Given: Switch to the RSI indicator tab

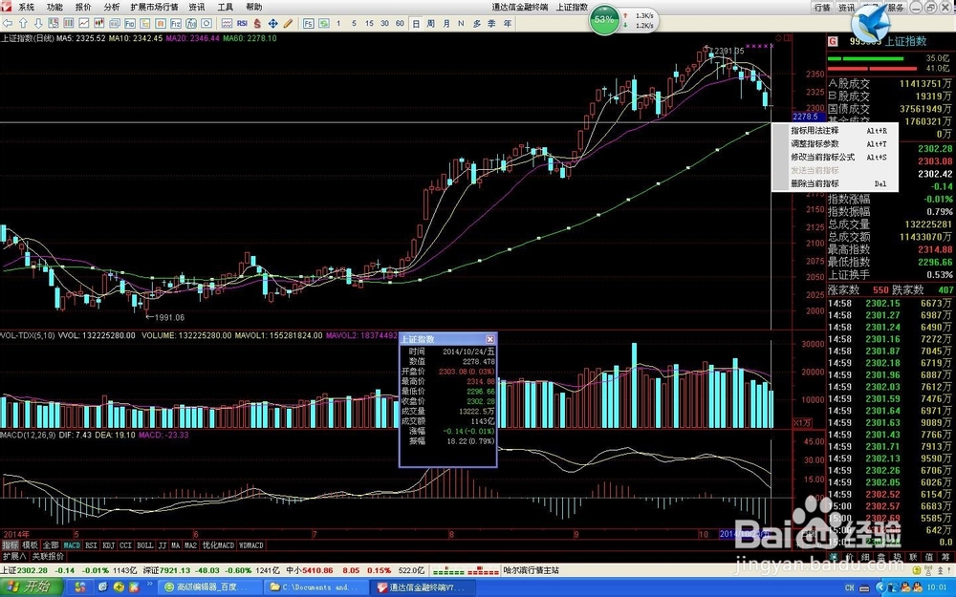Looking at the screenshot, I should [x=92, y=545].
